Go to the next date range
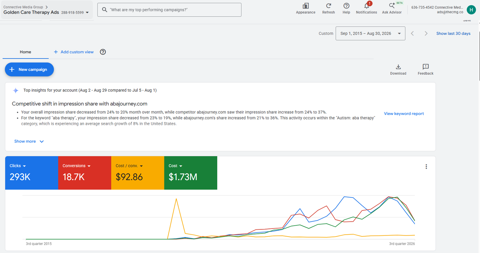 (x=426, y=33)
